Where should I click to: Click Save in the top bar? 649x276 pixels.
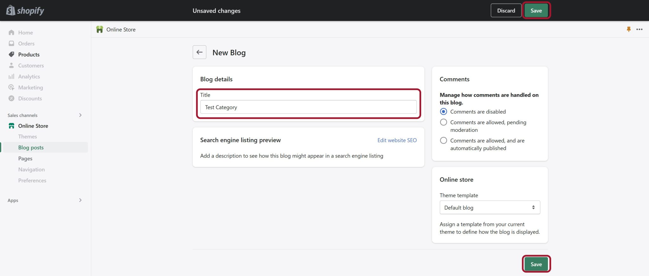tap(536, 10)
